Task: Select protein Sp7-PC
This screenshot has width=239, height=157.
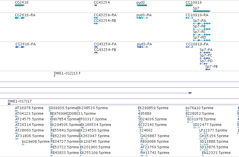Action: click(x=205, y=58)
